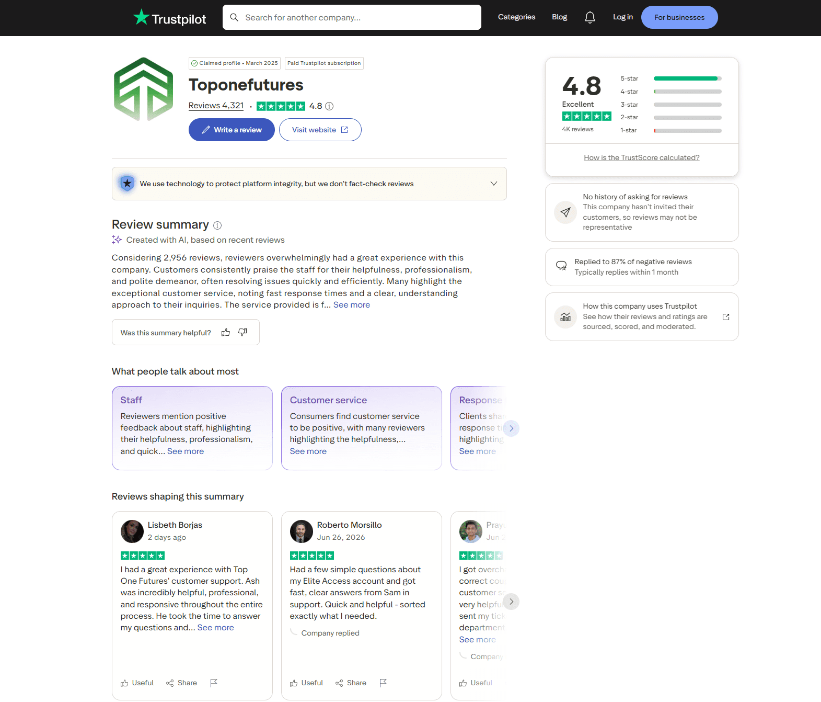
Task: Expand the third review's See more link
Action: 478,640
